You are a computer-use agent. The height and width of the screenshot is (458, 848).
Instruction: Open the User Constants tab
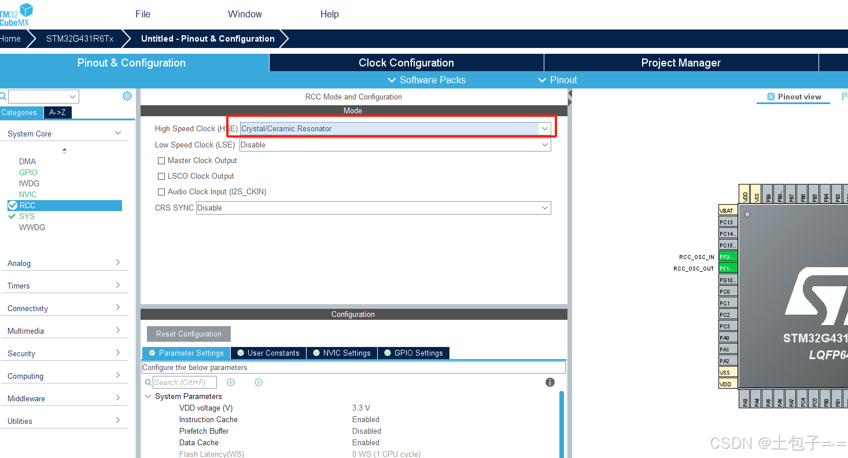(x=268, y=353)
